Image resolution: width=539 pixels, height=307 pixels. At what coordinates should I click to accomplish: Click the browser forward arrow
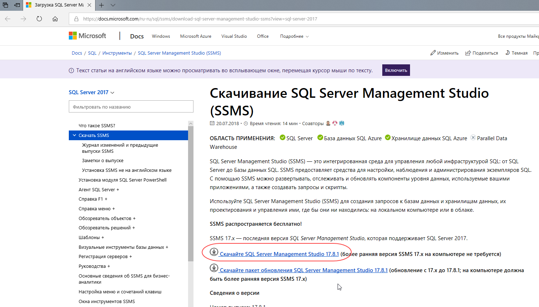[x=23, y=19]
